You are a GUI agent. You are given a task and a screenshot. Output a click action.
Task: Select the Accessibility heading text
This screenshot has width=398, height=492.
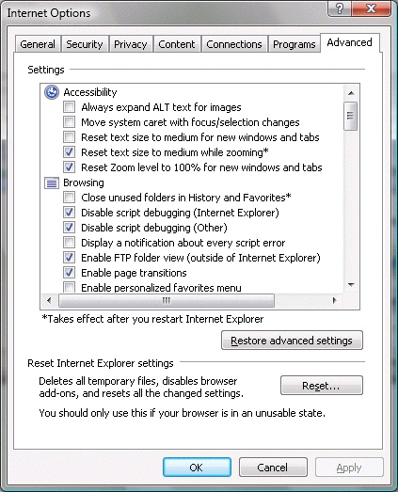[x=90, y=92]
